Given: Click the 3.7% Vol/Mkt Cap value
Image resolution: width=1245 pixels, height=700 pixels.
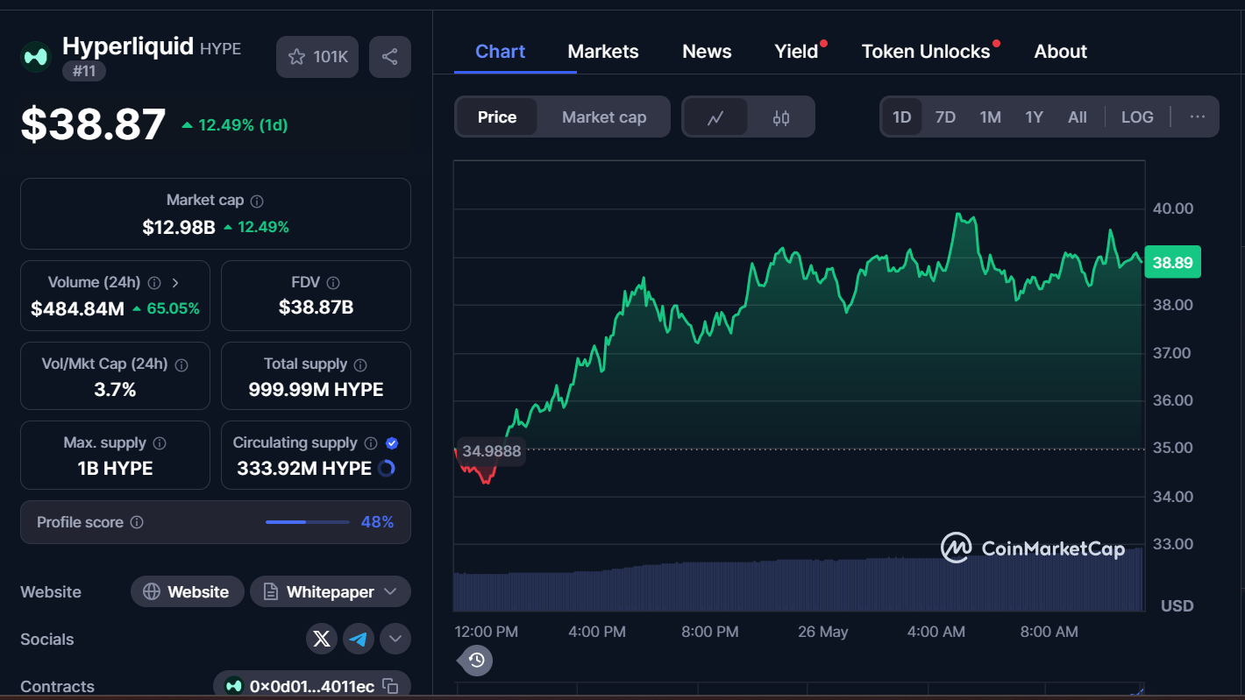Looking at the screenshot, I should (115, 390).
